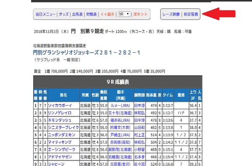Image resolution: width=252 pixels, height=166 pixels.
Task: Open trainer 田中淳 in ソイカウボーイ row
Action: point(139,105)
